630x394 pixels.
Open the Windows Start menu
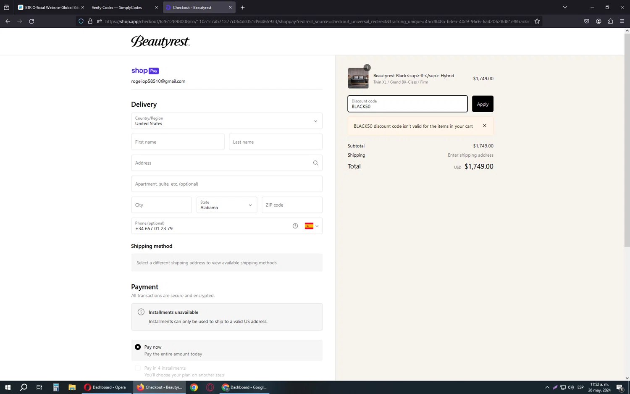(8, 387)
